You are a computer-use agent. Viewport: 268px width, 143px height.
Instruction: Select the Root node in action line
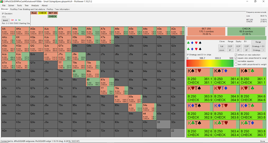tap(34, 13)
